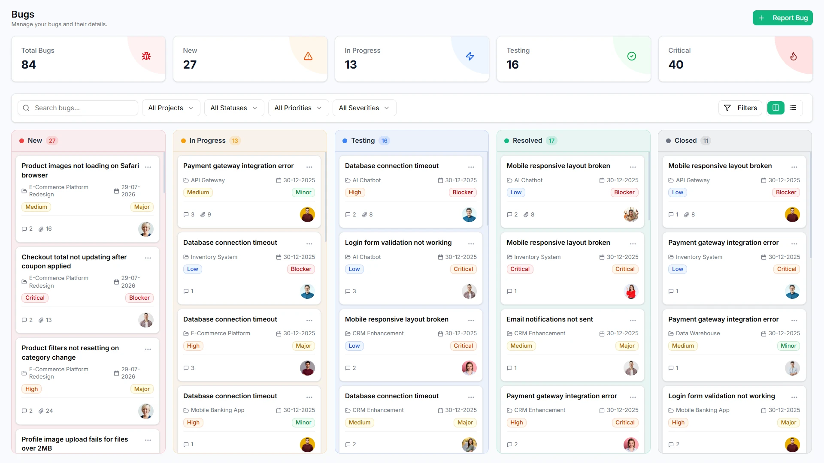Click the lightning bolt icon on In Progress card
Viewport: 824px width, 463px height.
(470, 56)
